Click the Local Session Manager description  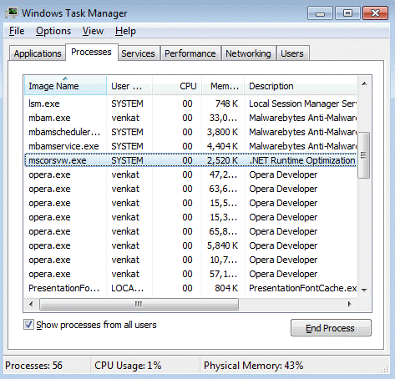click(x=302, y=104)
